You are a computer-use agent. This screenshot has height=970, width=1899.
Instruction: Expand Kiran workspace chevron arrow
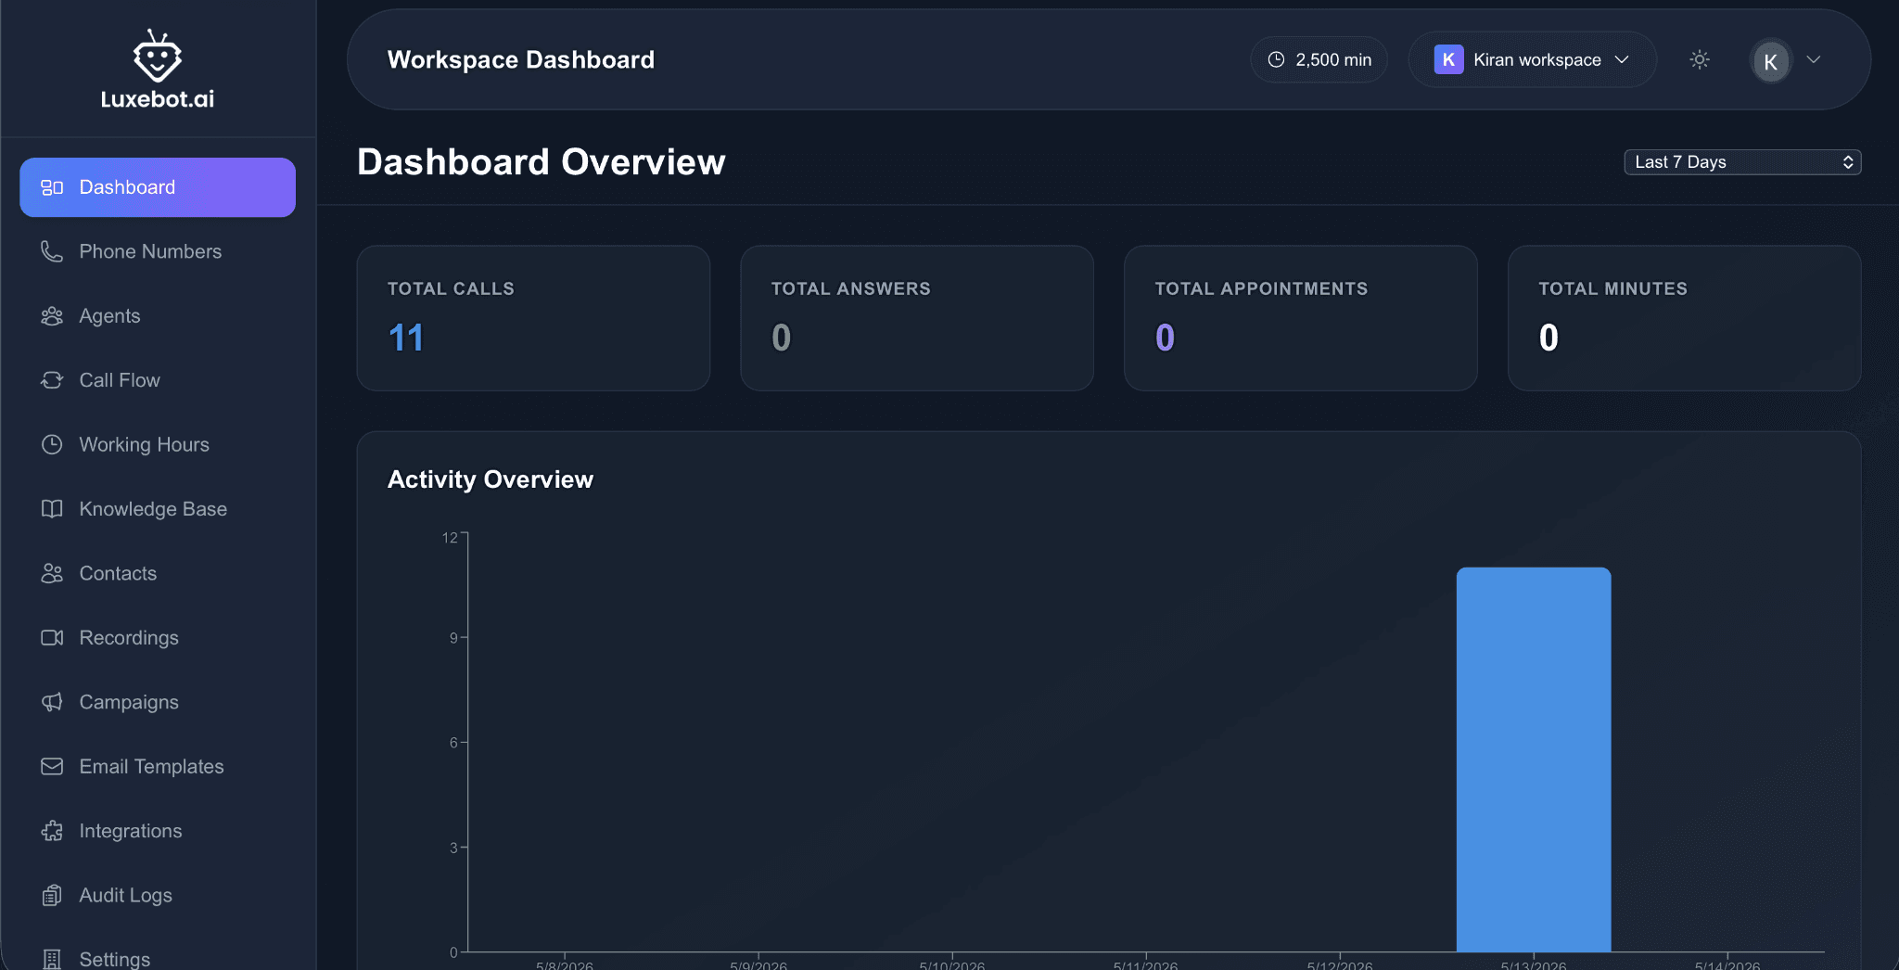click(1622, 59)
